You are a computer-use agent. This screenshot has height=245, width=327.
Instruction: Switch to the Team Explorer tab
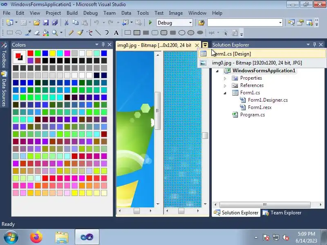(282, 213)
